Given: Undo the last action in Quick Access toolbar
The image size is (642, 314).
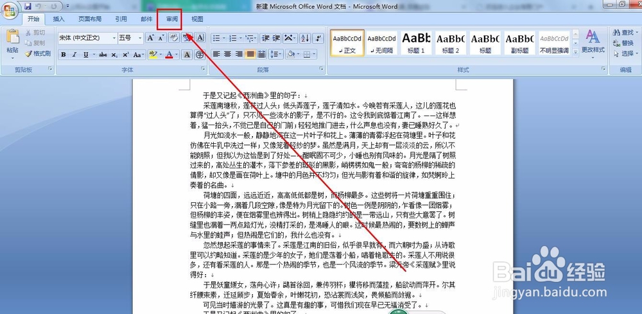Looking at the screenshot, I should (39, 6).
